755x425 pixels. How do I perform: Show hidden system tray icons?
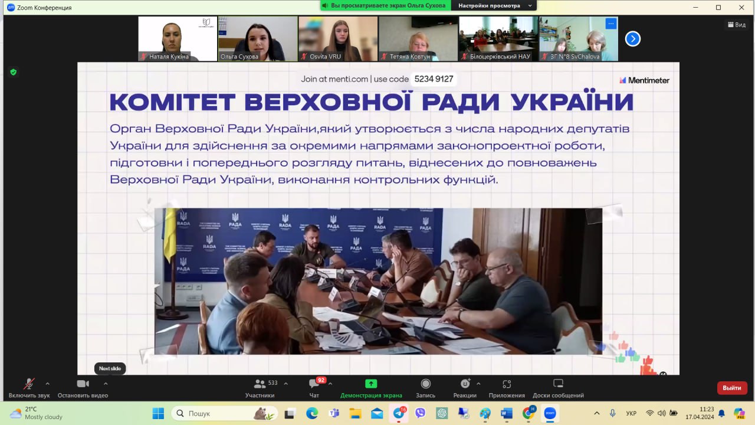(596, 413)
